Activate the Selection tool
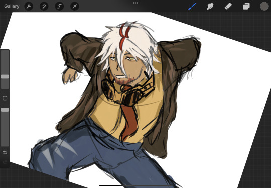This screenshot has height=188, width=271. point(59,6)
